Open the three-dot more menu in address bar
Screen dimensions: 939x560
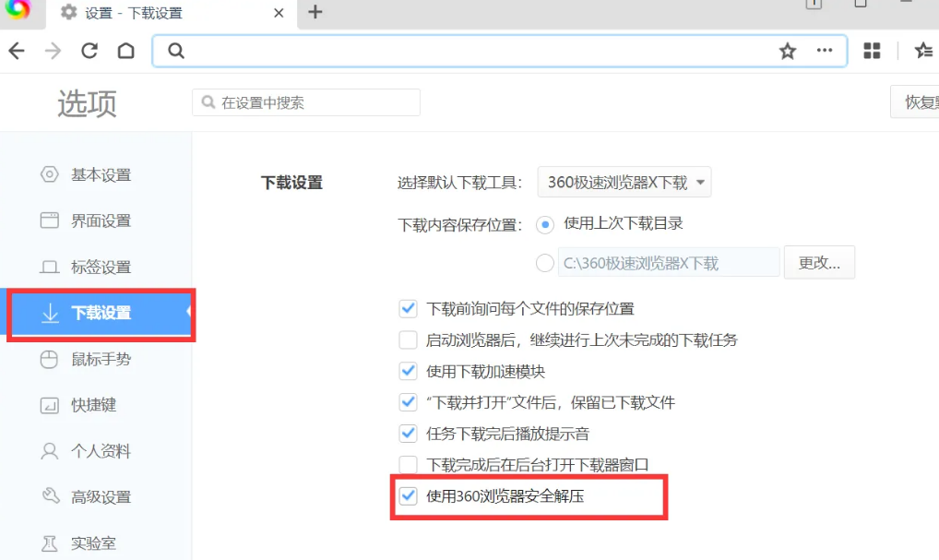click(825, 51)
